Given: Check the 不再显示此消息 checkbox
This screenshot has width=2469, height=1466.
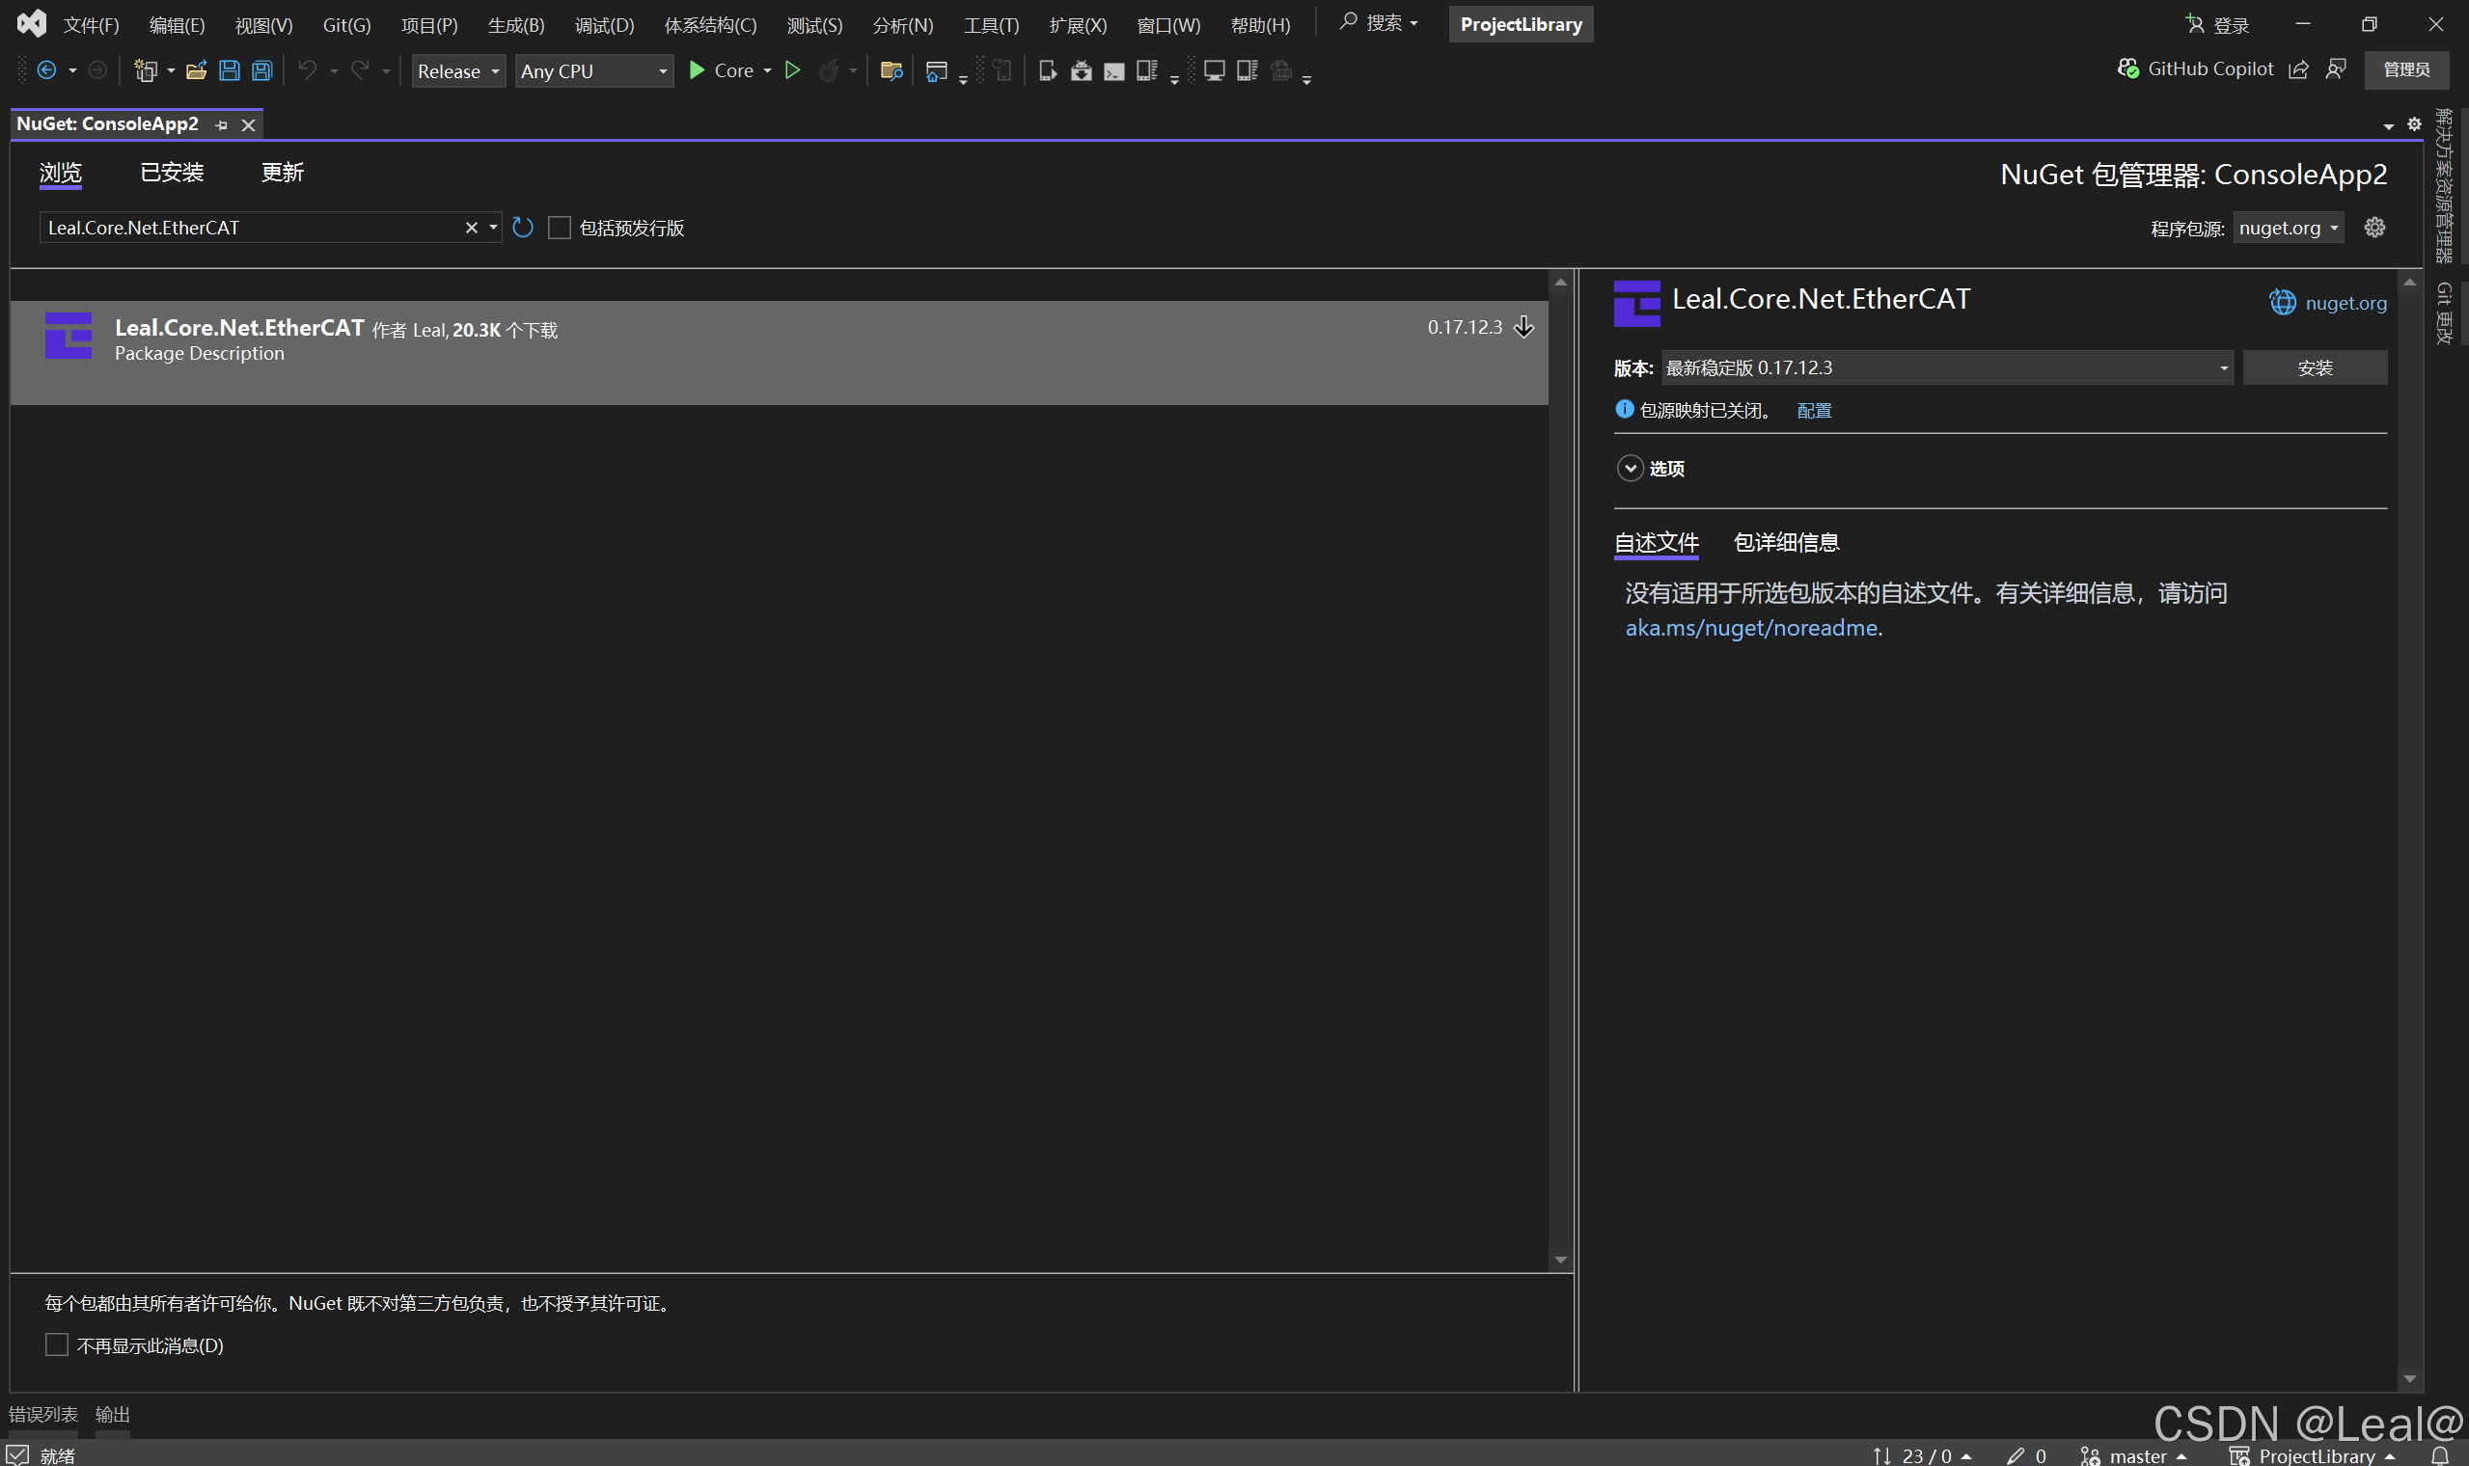Looking at the screenshot, I should point(57,1344).
